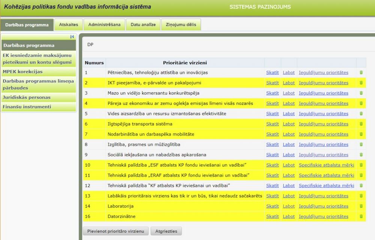Screen dimensions: 375x240
Task: Click trash icon for row 12
Action: click(x=361, y=185)
